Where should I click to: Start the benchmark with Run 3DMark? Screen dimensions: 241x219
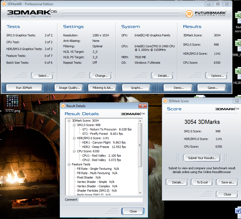[x=24, y=88]
